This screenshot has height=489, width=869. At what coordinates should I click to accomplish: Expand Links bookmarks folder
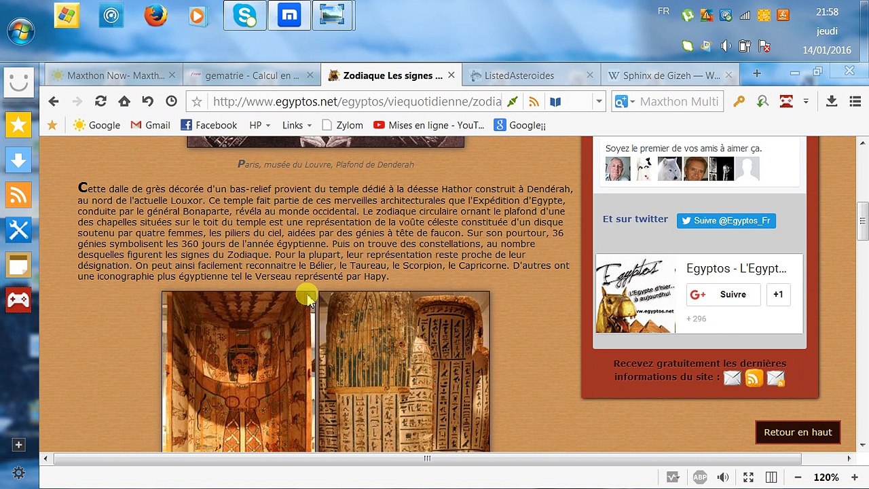click(297, 125)
